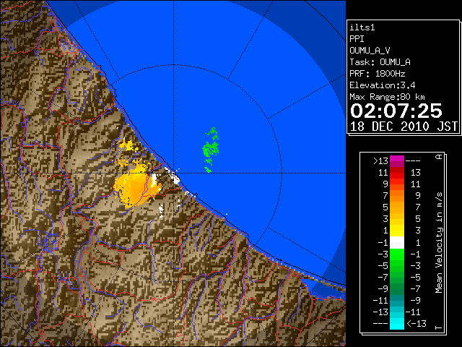Click the 'Task: OUMU_A' line
This screenshot has height=347, width=462.
pos(380,62)
